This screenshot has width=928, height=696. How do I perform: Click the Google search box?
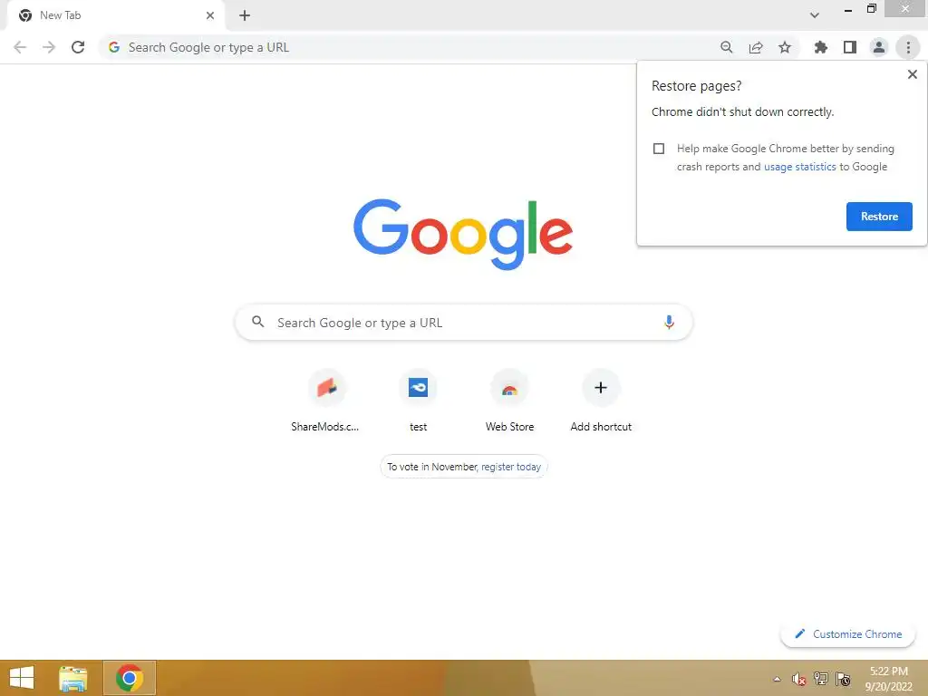point(463,323)
